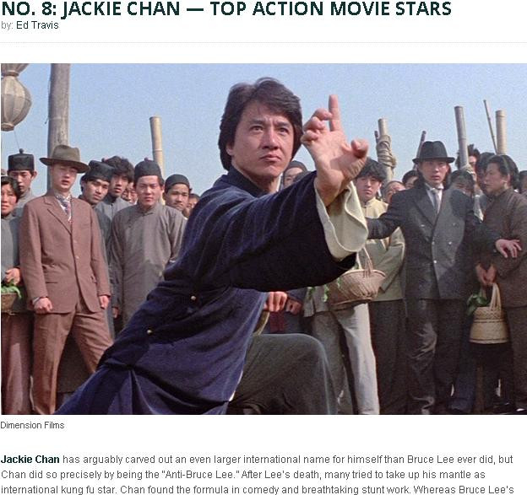The width and height of the screenshot is (527, 495).
Task: Click the 'by:' label before the author name
Action: [7, 25]
